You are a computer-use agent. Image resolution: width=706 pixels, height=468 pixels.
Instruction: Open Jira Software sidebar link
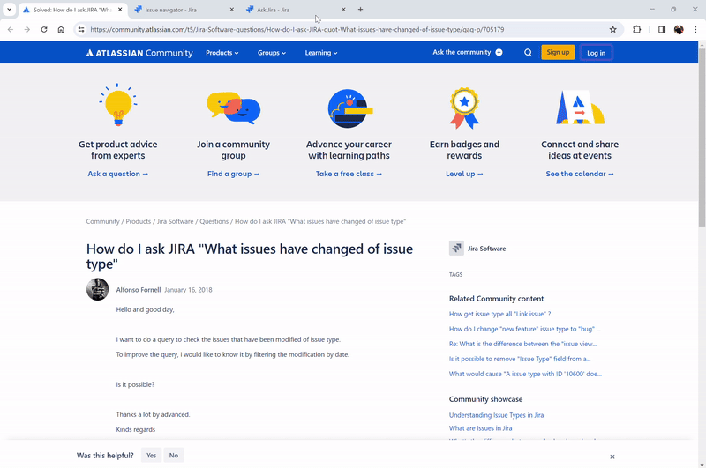486,249
